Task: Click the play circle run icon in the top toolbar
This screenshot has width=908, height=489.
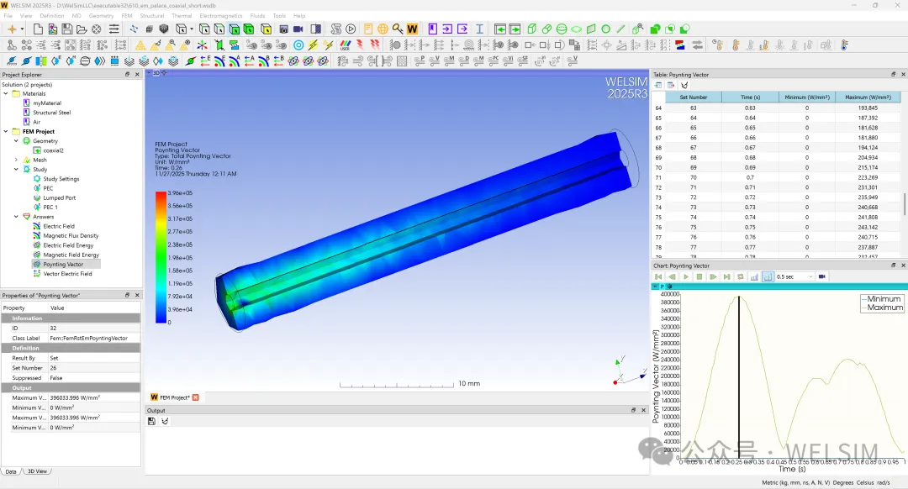Action: click(x=351, y=29)
